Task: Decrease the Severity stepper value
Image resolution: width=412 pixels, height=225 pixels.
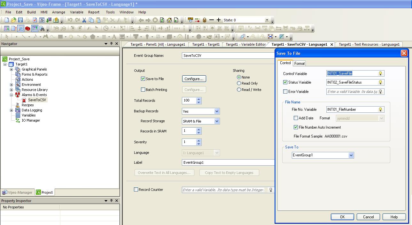Action: 199,144
